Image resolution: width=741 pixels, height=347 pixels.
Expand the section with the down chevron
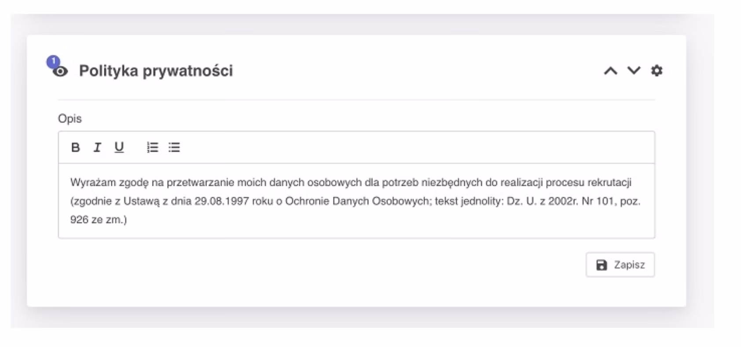pos(633,71)
